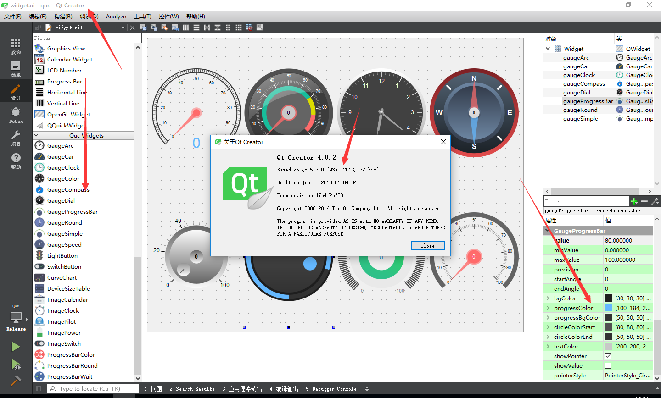
Task: Click the property editor Filter field
Action: pos(586,201)
